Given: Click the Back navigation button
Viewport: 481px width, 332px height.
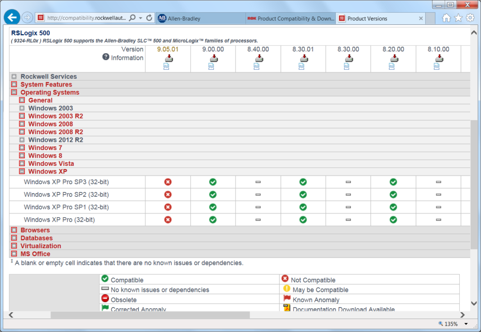Looking at the screenshot, I should [x=12, y=17].
